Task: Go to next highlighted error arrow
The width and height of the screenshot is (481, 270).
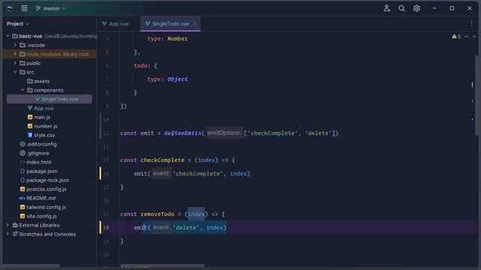Action: [x=474, y=37]
